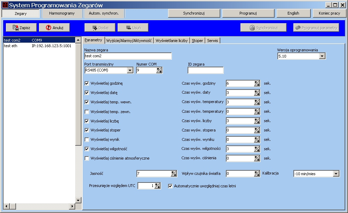Click the ID zegara input field
Image resolution: width=348 pixels, height=213 pixels.
point(206,70)
